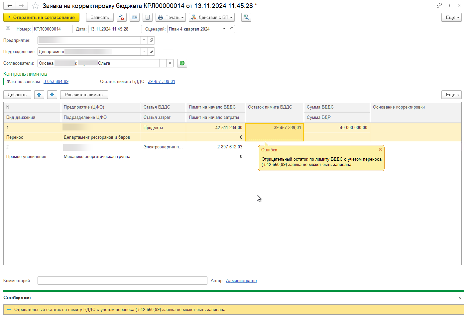Add document to favorites with the star
This screenshot has height=317, width=467.
pyautogui.click(x=35, y=6)
